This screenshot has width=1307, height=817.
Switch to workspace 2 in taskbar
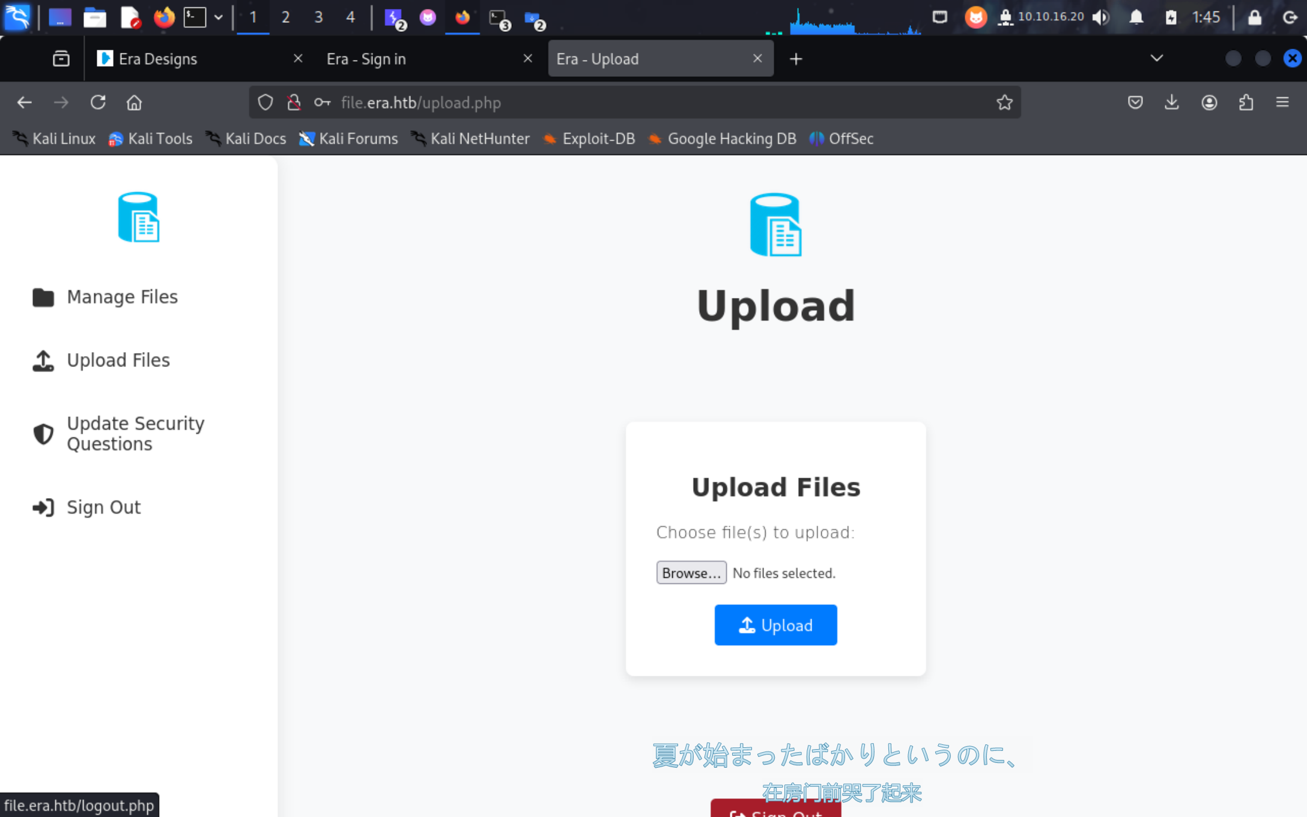coord(285,17)
